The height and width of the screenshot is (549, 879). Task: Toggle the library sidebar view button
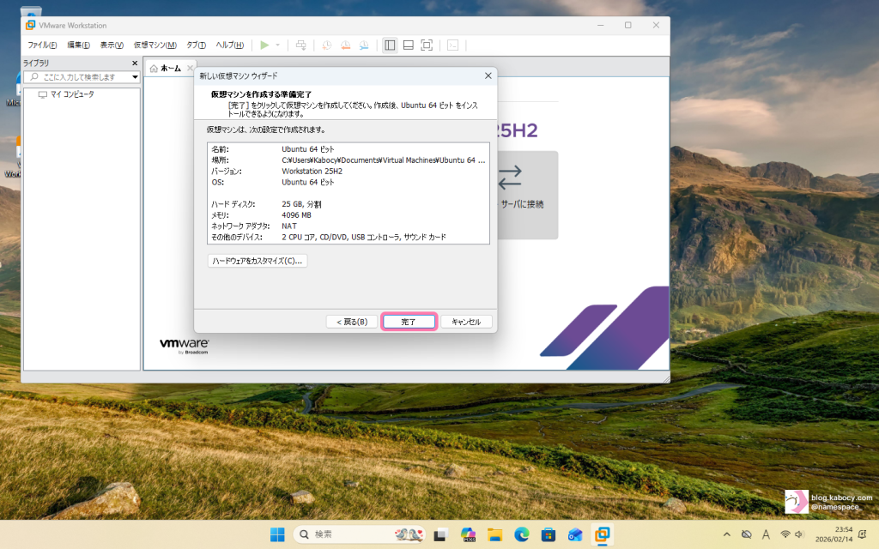tap(390, 45)
